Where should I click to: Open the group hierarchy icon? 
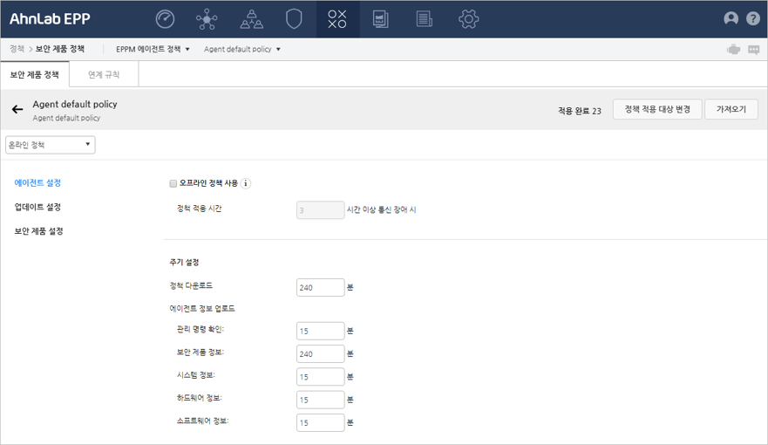251,19
